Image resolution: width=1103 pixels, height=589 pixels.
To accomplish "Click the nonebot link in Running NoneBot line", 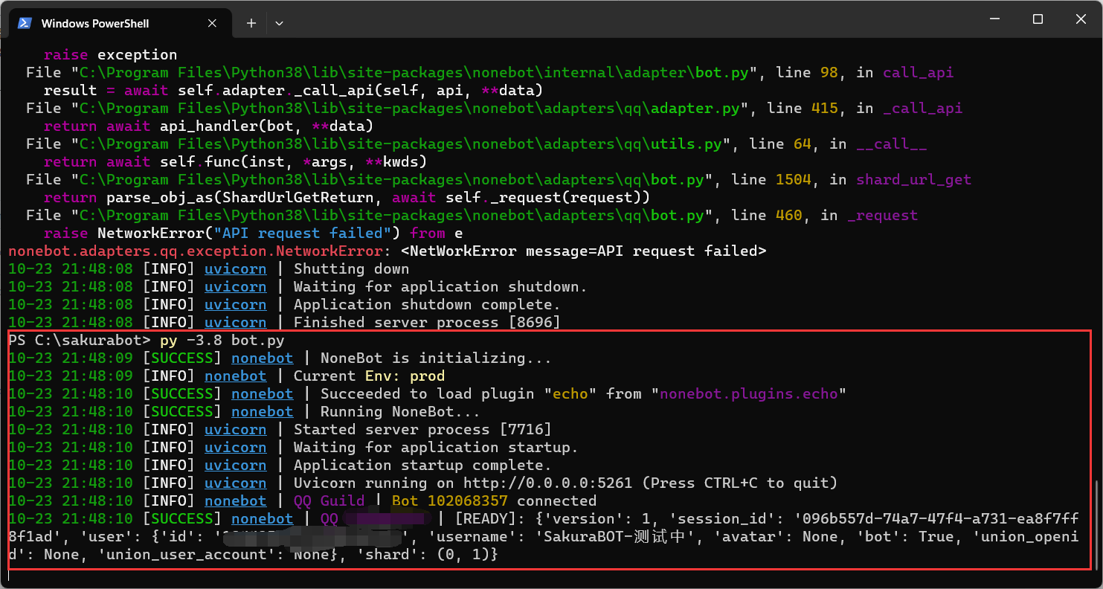I will tap(262, 411).
